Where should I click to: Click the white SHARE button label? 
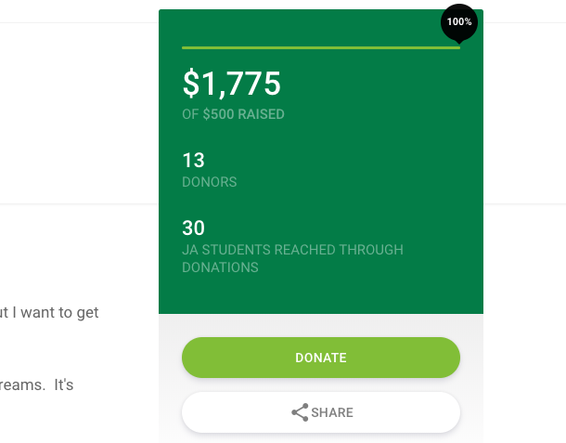(x=332, y=412)
